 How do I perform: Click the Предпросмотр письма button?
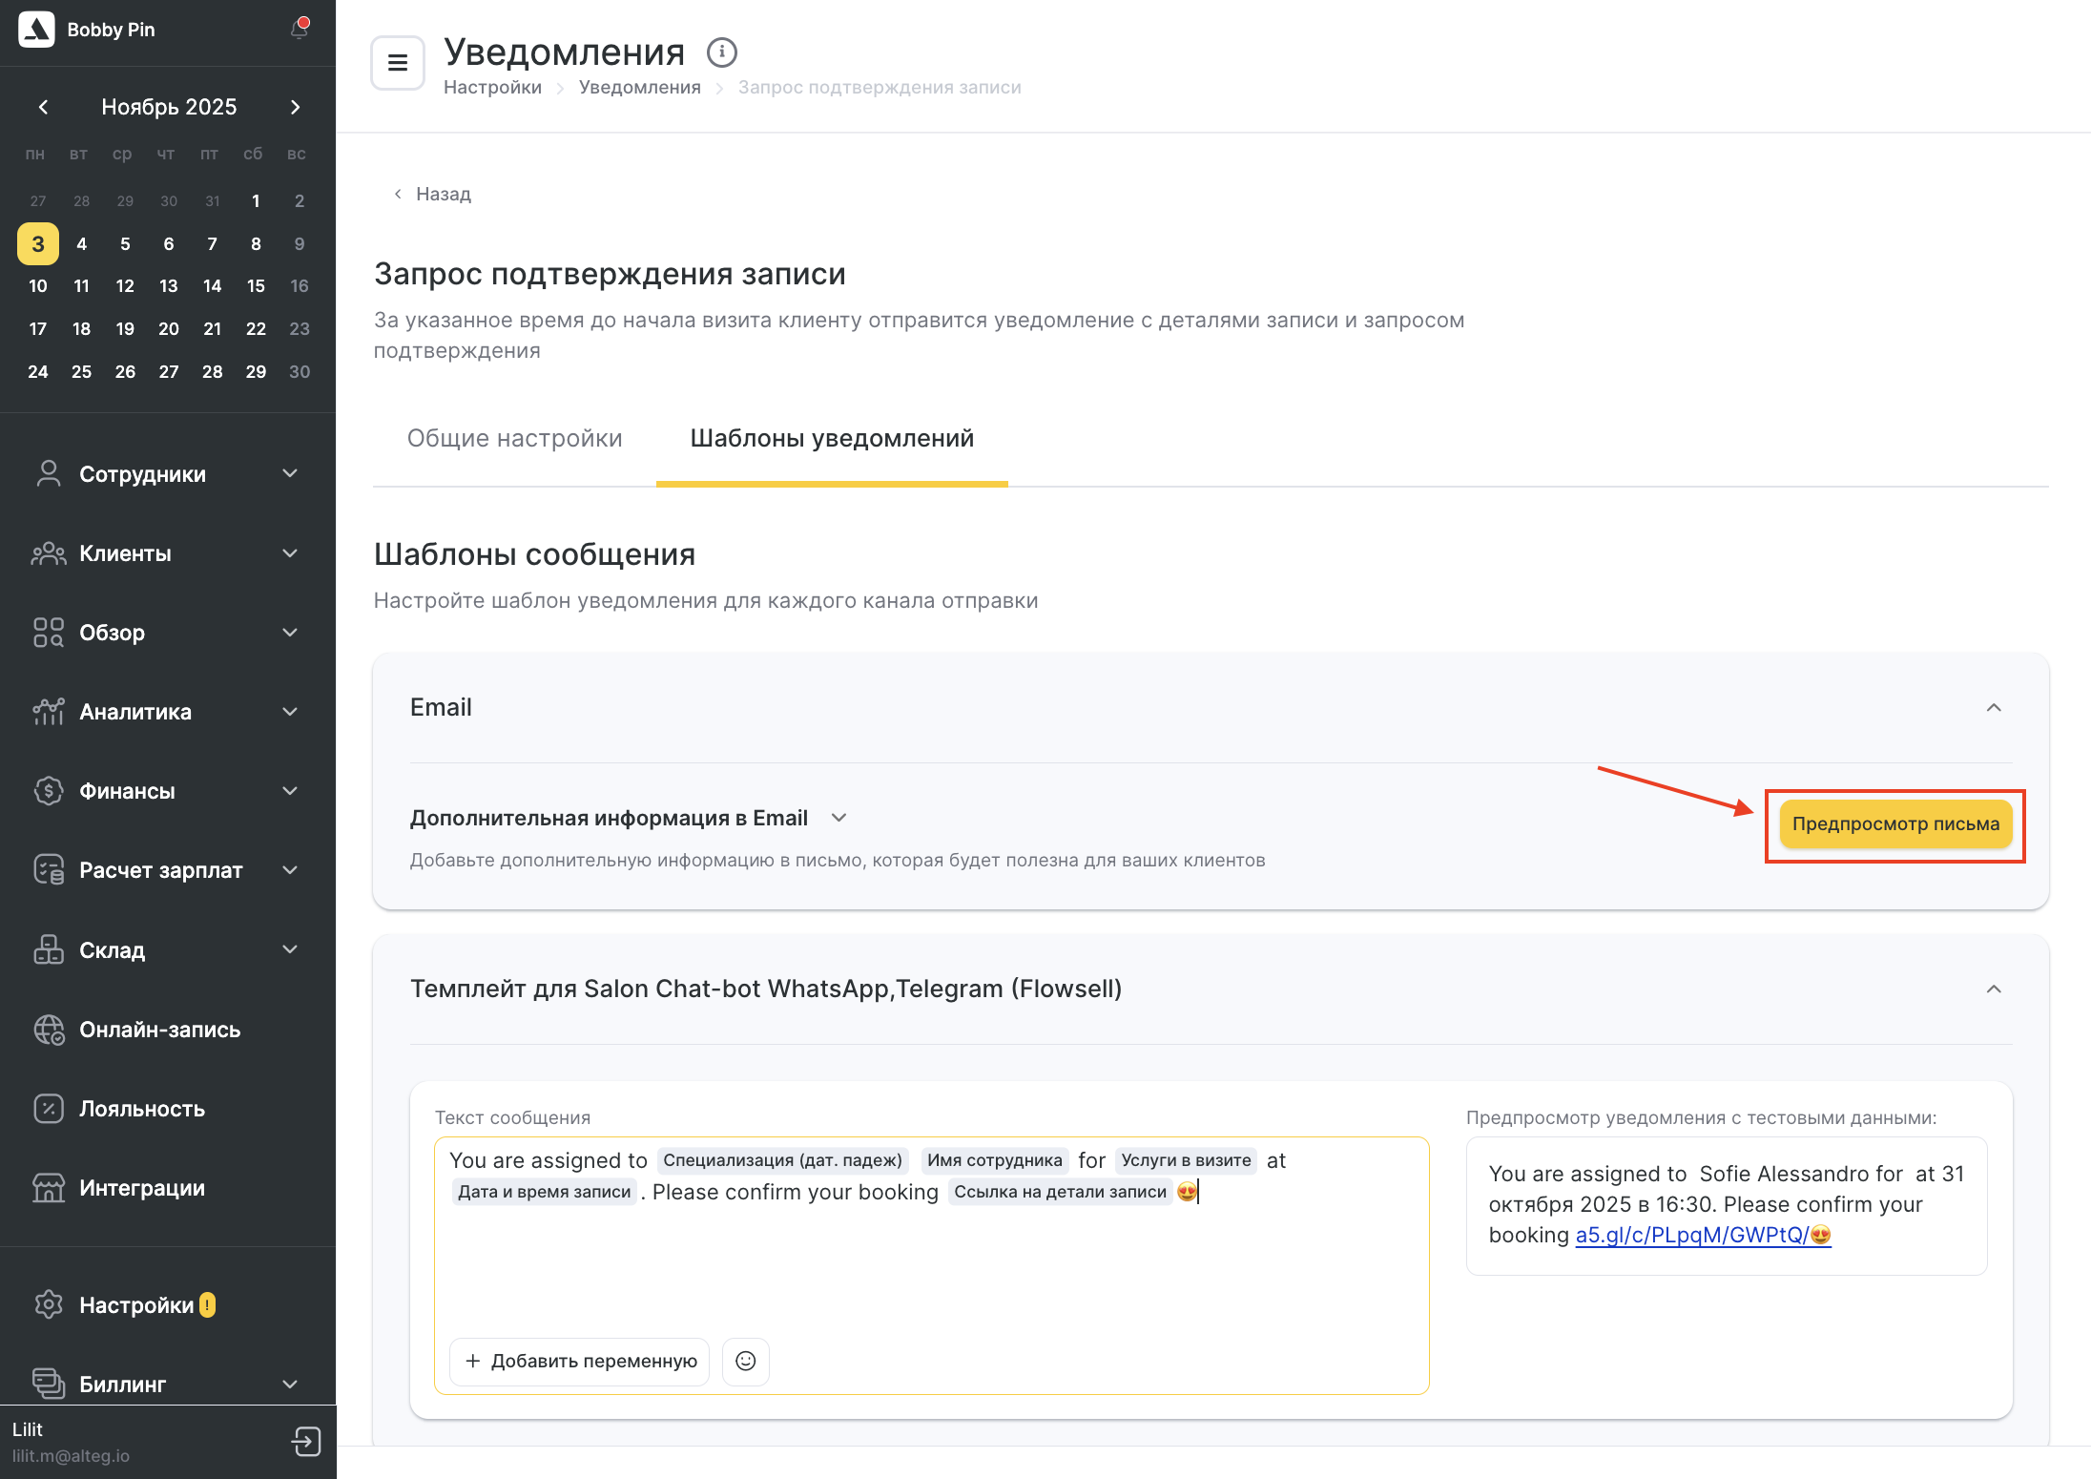pos(1895,824)
